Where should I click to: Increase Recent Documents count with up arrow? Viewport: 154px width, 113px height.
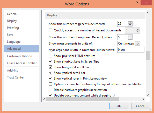[130, 23]
